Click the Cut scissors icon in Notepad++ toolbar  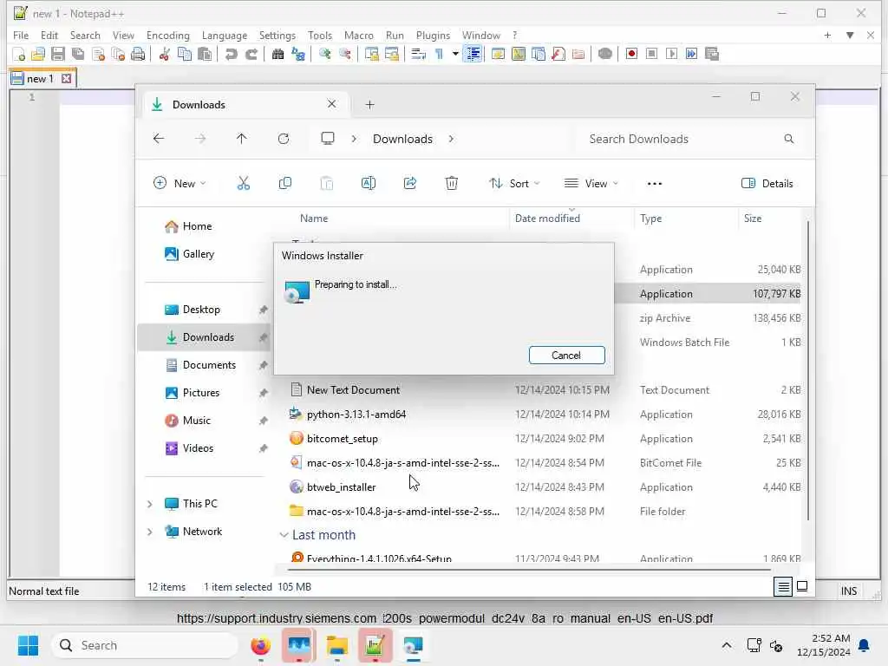(x=164, y=55)
